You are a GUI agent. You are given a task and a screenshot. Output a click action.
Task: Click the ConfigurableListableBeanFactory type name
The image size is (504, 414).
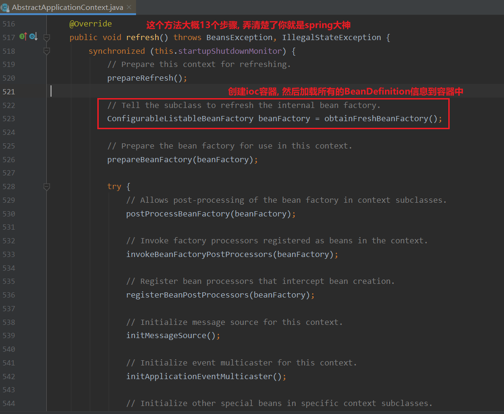click(180, 119)
